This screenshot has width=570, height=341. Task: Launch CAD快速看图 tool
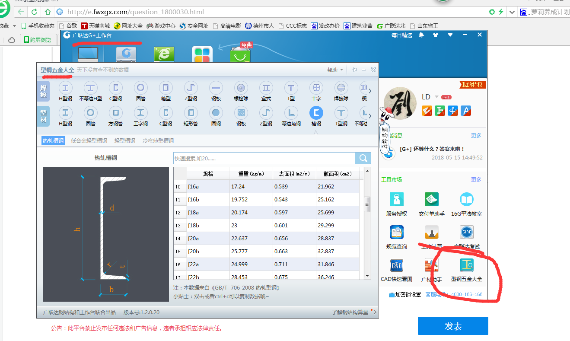coord(397,265)
